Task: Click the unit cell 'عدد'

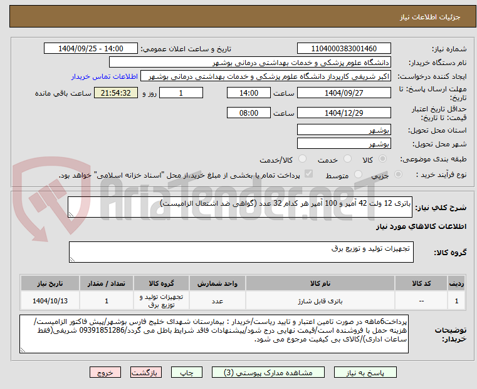Action: (x=218, y=301)
